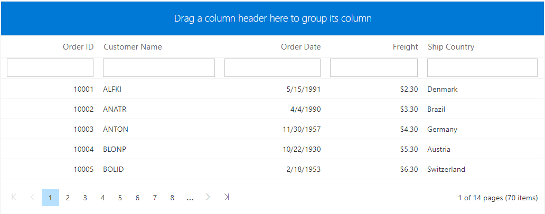Sort by Freight column header

pos(405,47)
